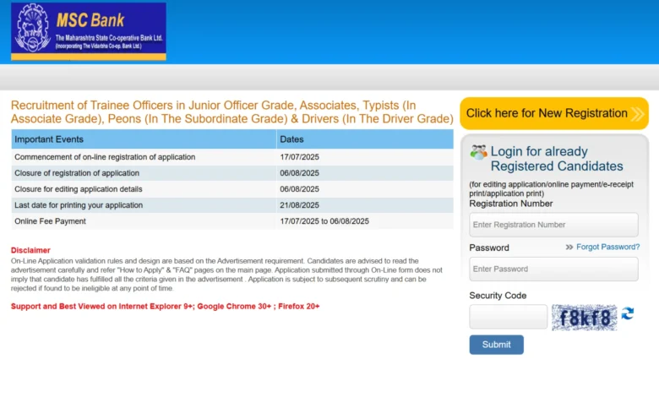
Task: Click the Support and Best Viewed notice
Action: pos(165,307)
